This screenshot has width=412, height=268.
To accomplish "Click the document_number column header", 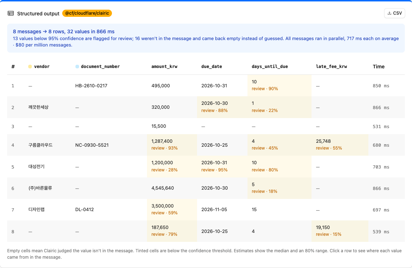I will pyautogui.click(x=100, y=67).
